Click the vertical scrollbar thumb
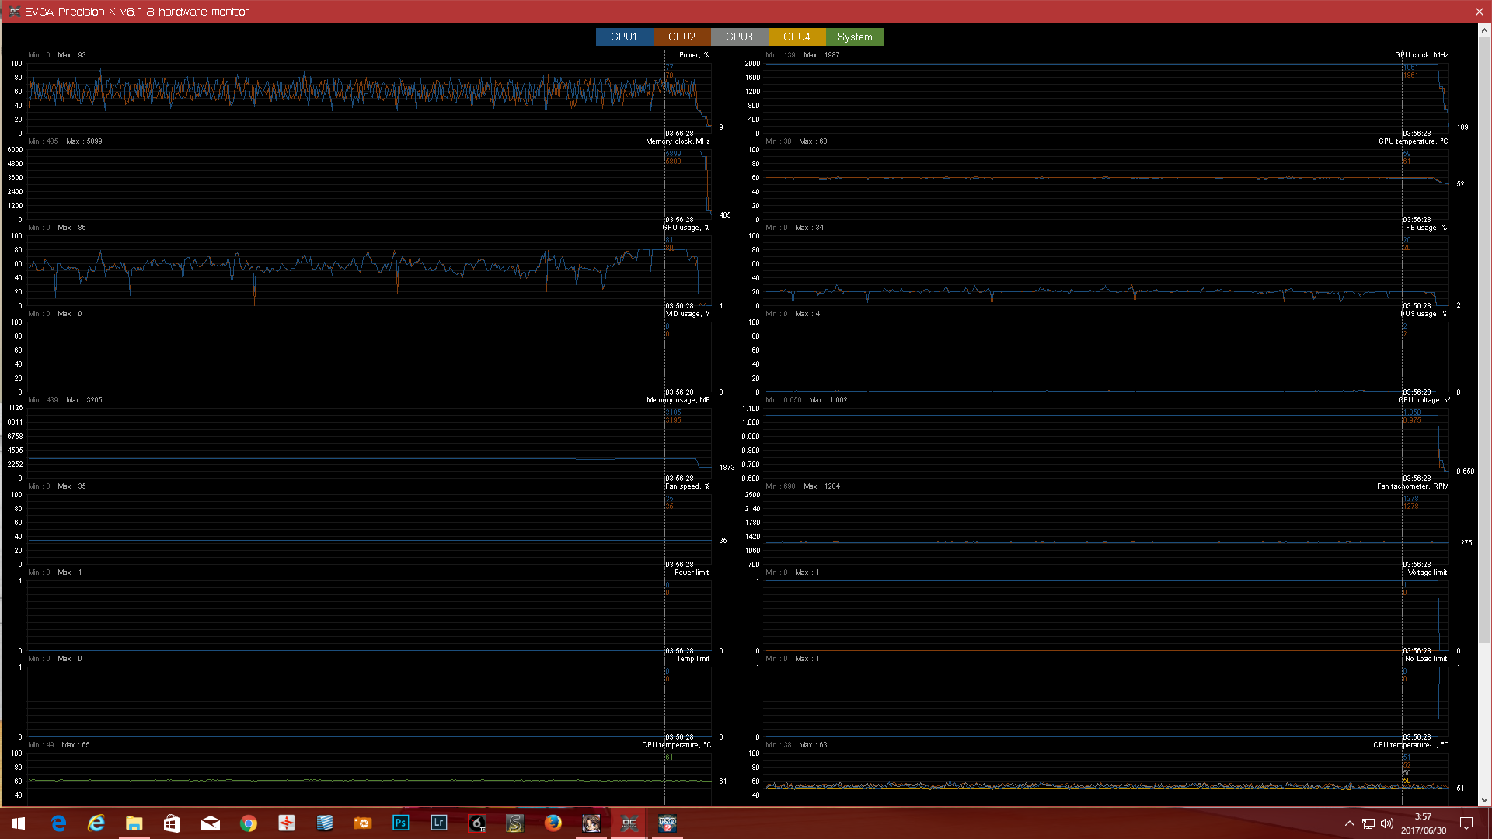The width and height of the screenshot is (1492, 839). (1484, 339)
